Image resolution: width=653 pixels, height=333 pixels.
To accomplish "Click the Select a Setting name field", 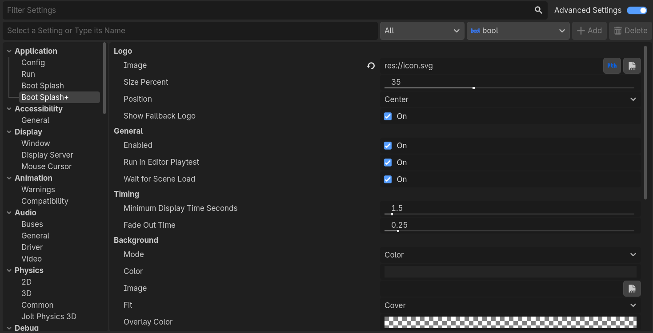I will pos(190,31).
